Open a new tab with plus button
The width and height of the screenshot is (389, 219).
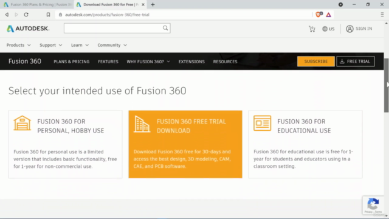click(153, 4)
